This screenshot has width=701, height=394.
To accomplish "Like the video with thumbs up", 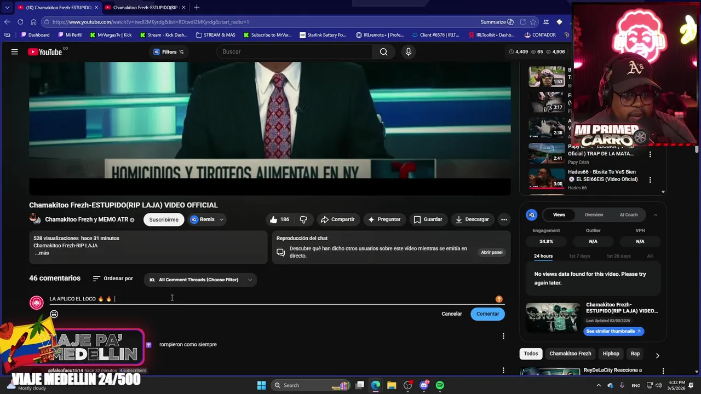I will pyautogui.click(x=279, y=219).
